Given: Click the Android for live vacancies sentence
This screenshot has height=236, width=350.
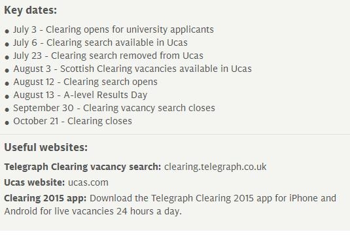Looking at the screenshot, I should coord(93,211).
